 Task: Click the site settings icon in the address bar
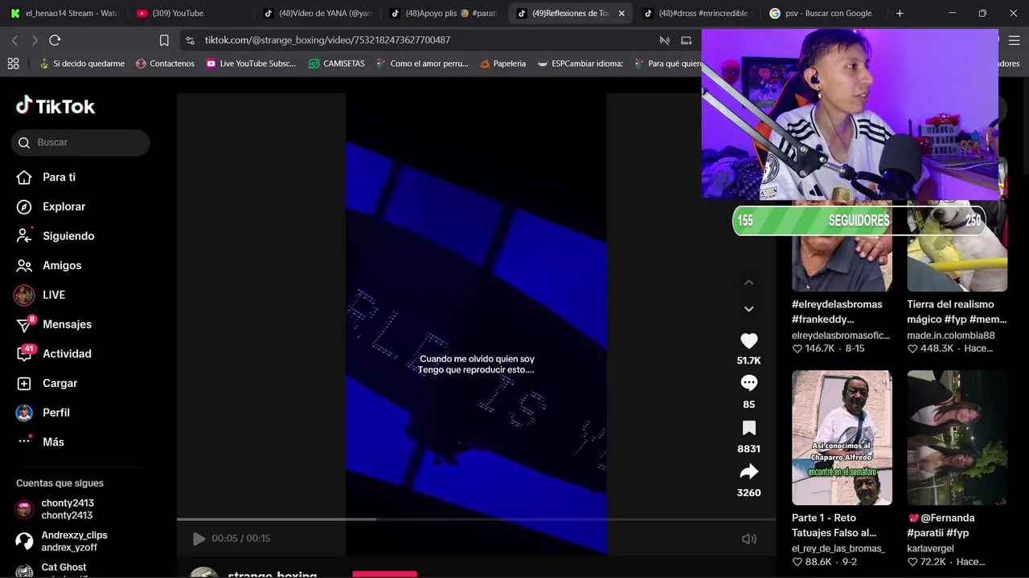coord(190,40)
